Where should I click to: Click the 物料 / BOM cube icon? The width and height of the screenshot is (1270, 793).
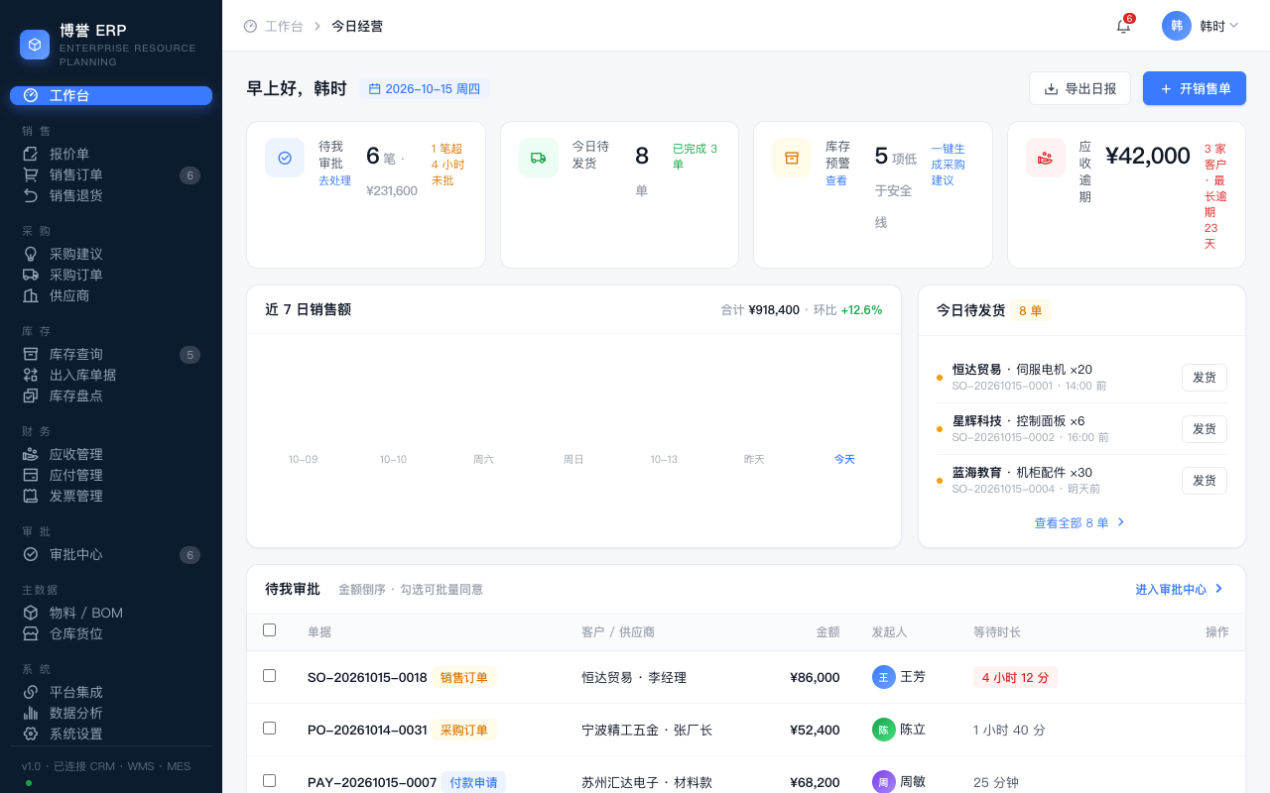[31, 613]
